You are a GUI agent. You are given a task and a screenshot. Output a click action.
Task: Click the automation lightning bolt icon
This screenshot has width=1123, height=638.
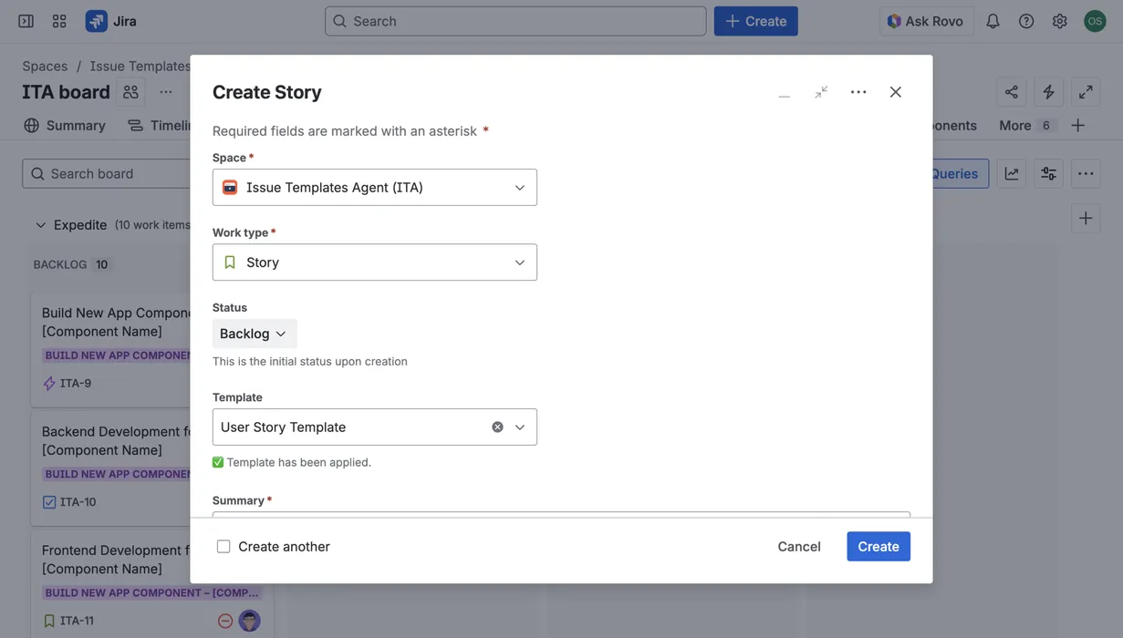tap(1048, 92)
